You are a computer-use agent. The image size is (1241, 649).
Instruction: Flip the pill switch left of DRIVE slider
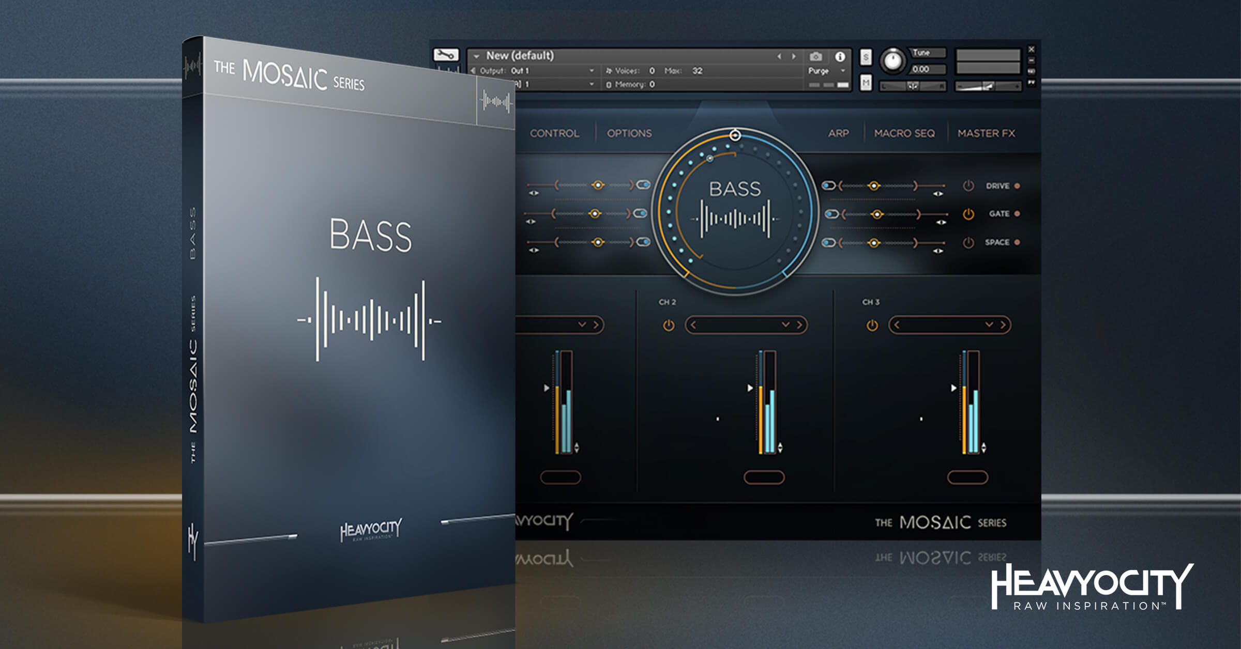[829, 186]
